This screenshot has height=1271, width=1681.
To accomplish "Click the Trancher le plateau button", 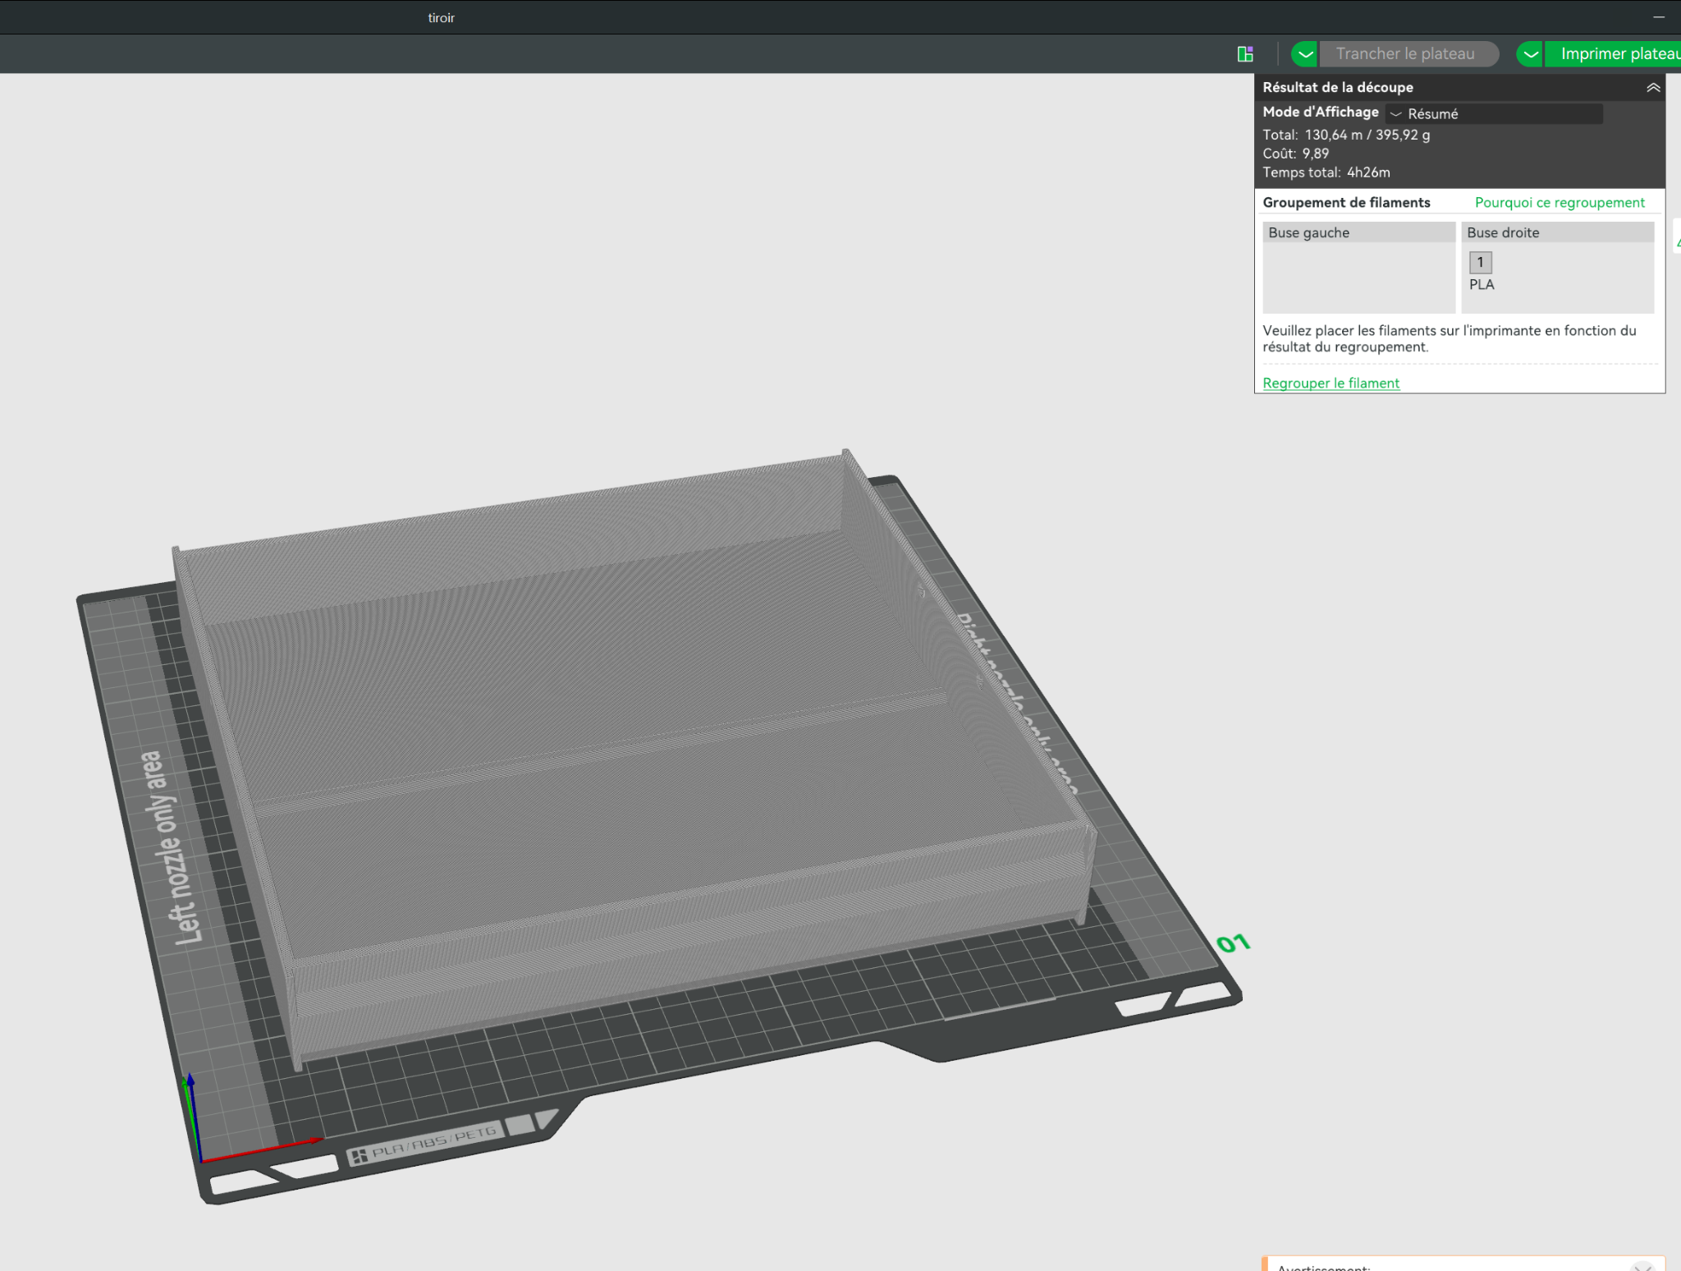I will [x=1405, y=54].
